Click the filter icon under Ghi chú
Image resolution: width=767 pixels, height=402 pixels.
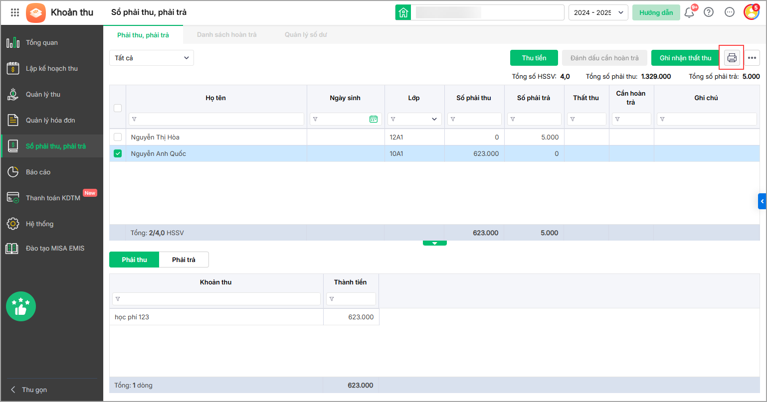click(662, 119)
